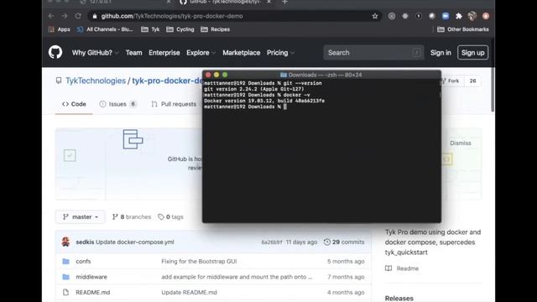Viewport: 537px width, 302px height.
Task: Dismiss the GitHub banner
Action: [x=461, y=143]
